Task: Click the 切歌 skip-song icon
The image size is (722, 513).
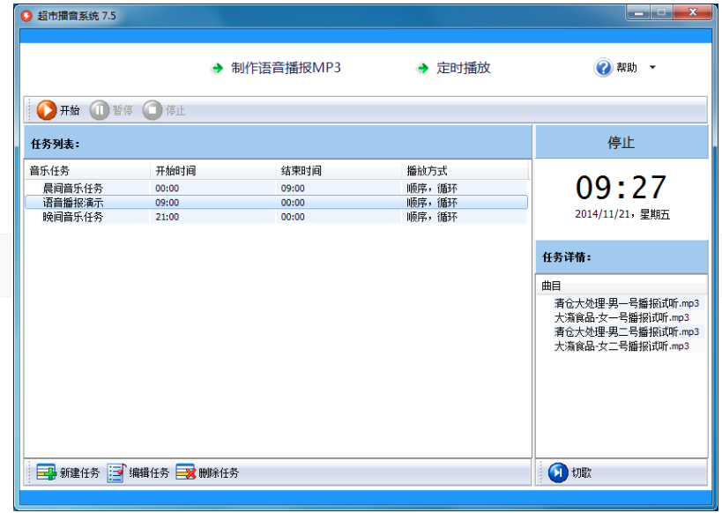Action: [558, 472]
